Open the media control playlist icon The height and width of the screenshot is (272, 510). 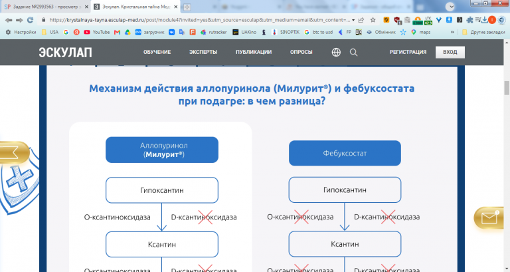click(477, 20)
